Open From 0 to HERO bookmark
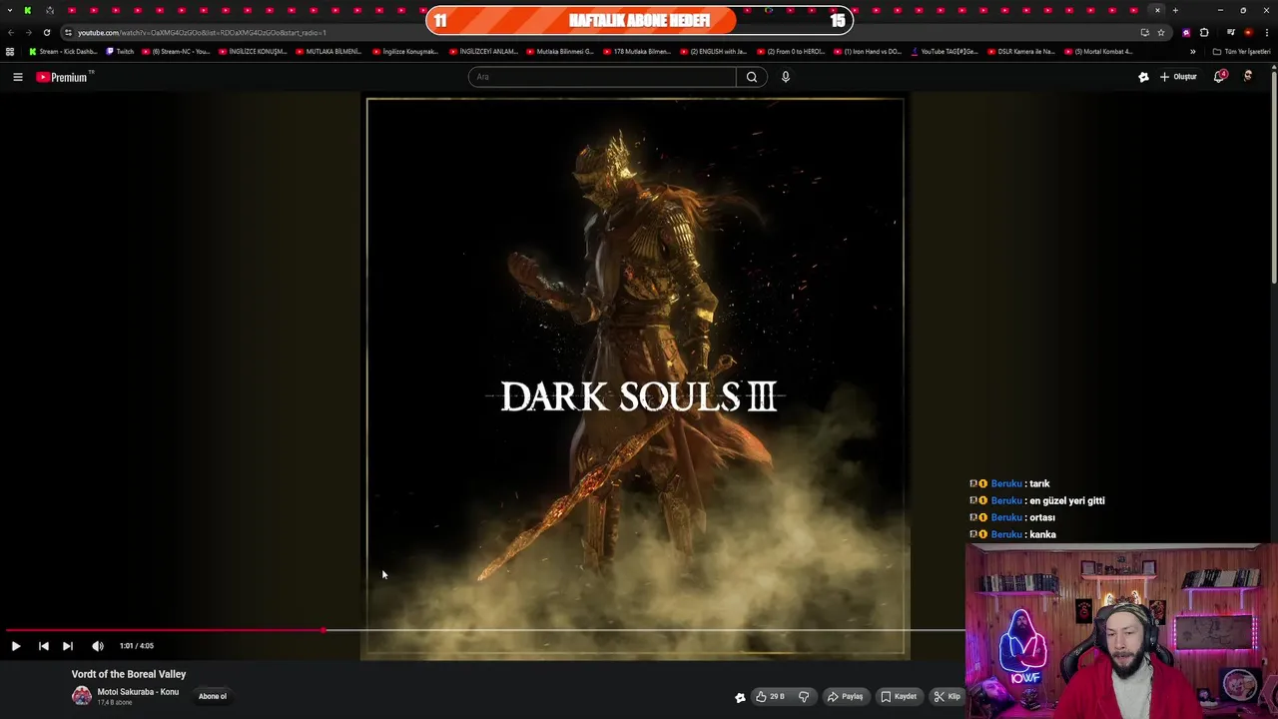Screen dimensions: 1278x719 pyautogui.click(x=791, y=51)
